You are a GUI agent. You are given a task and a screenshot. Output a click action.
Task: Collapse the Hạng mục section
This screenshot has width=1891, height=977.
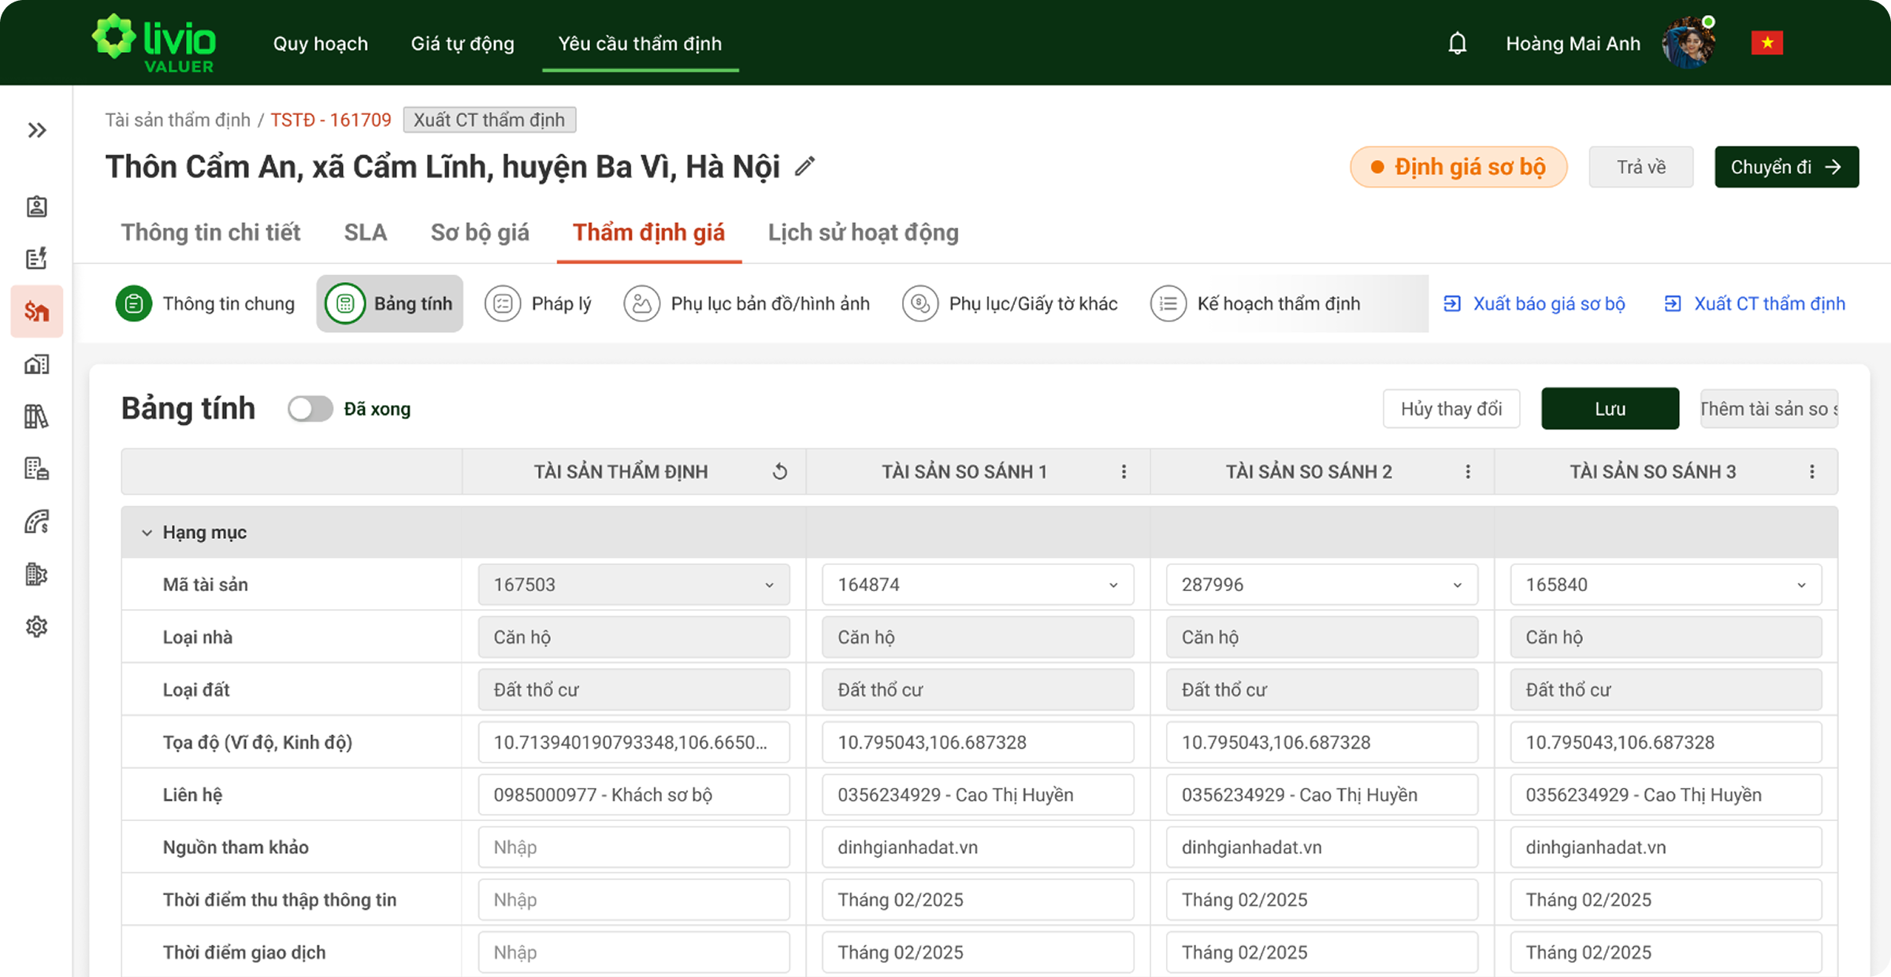[147, 533]
